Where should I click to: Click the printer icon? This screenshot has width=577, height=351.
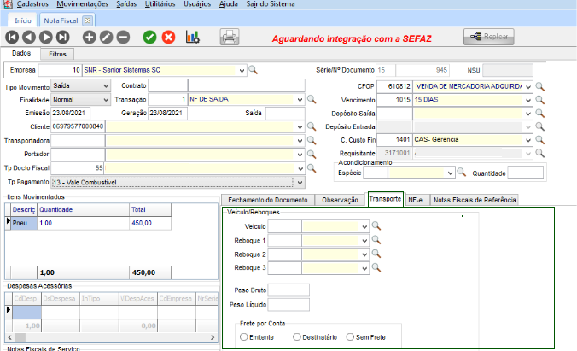coord(230,37)
